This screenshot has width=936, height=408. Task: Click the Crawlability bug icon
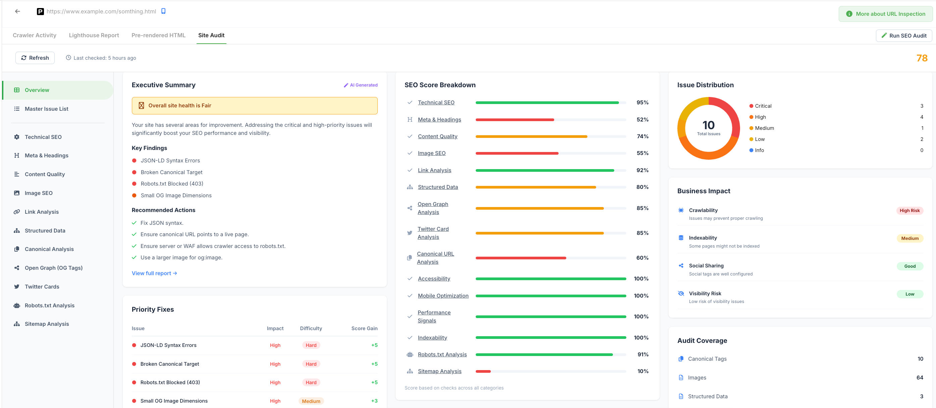point(681,210)
